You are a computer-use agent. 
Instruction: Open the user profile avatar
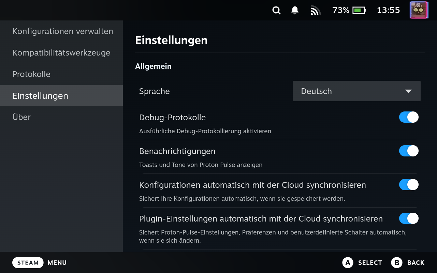click(x=419, y=10)
